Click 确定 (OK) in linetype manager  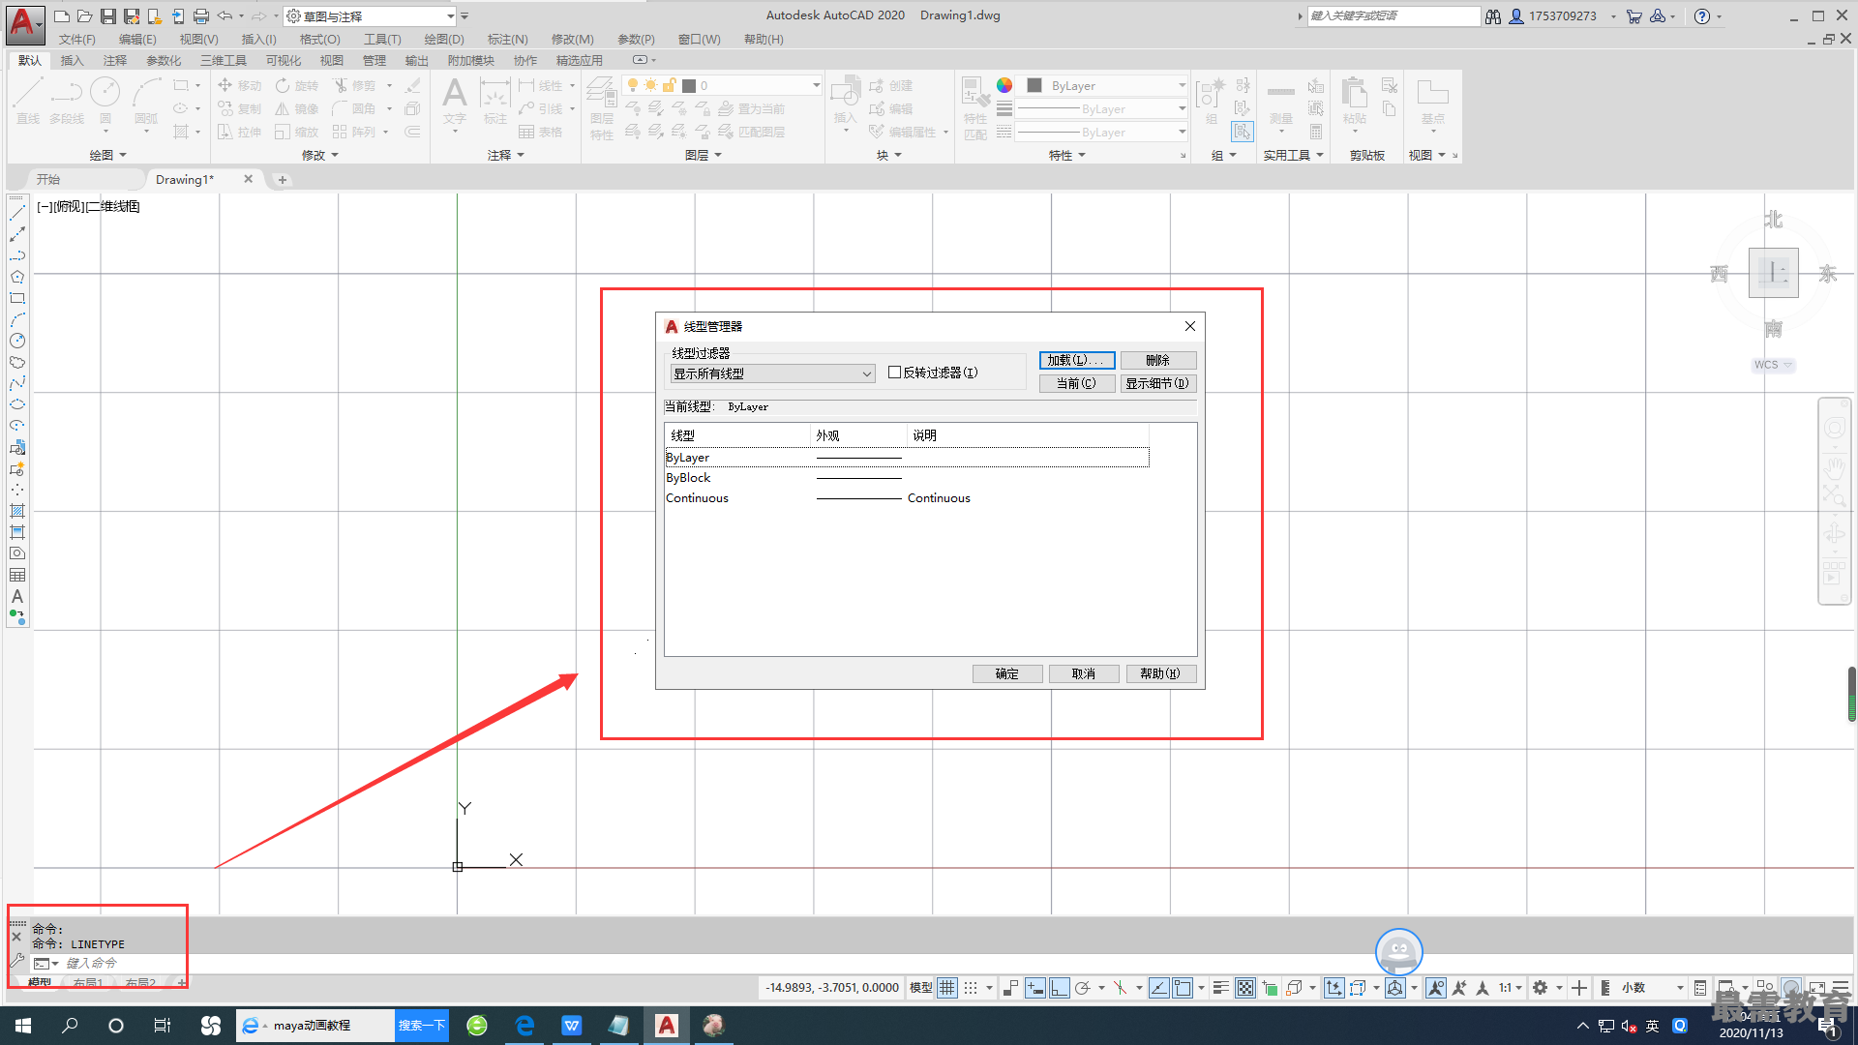pyautogui.click(x=1007, y=673)
